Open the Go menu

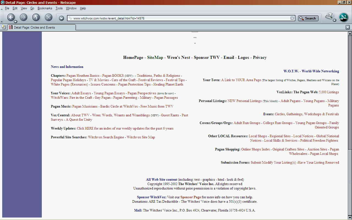coord(32,8)
